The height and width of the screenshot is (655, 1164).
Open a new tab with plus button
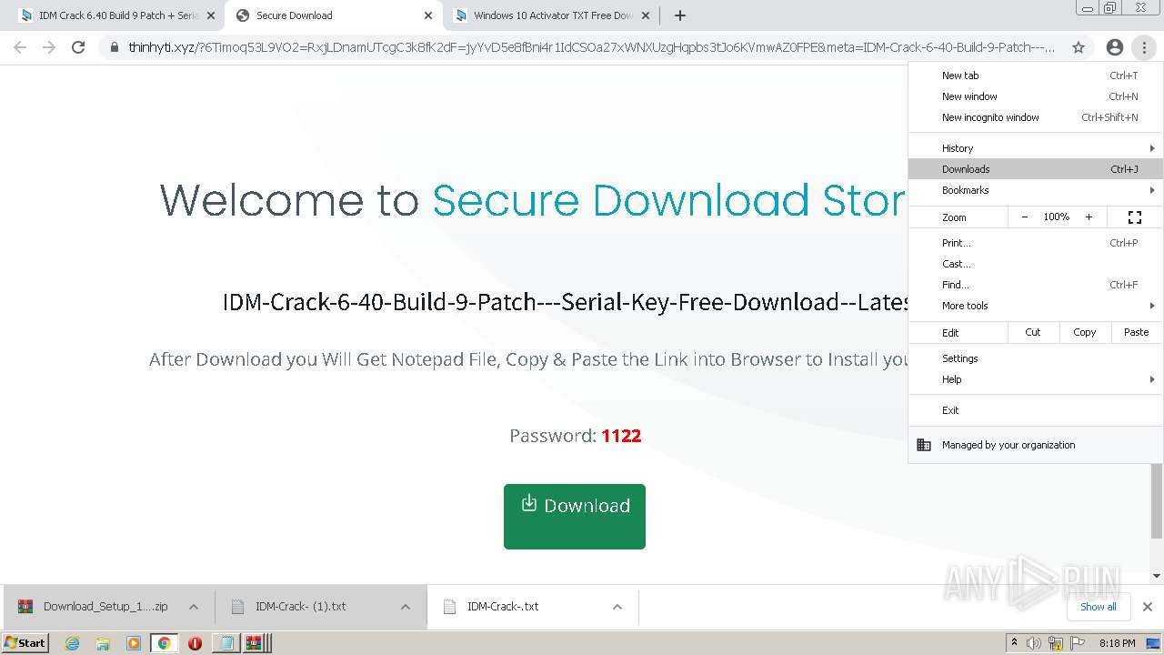click(x=680, y=15)
